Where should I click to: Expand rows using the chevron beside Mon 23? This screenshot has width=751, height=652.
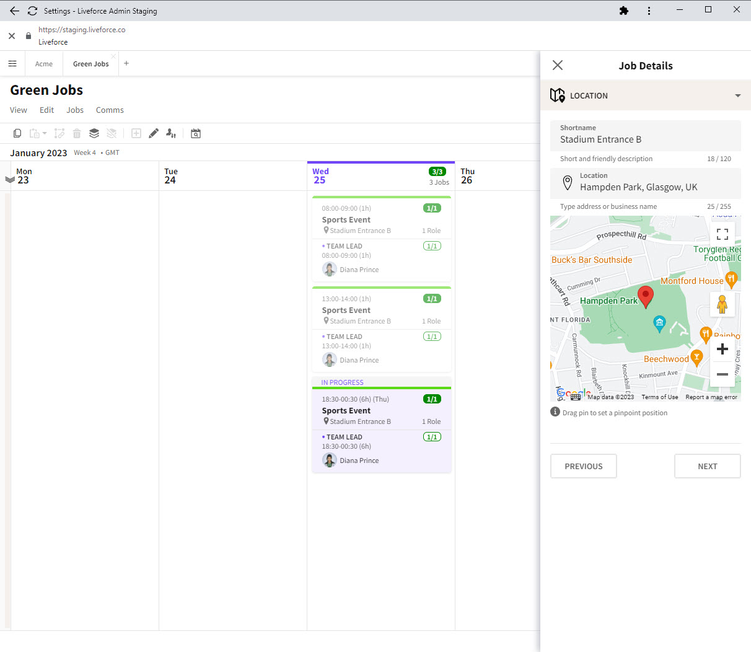9,180
